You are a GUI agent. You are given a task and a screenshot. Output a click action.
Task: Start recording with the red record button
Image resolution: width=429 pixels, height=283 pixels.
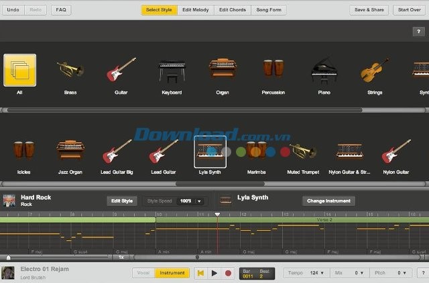pos(228,273)
